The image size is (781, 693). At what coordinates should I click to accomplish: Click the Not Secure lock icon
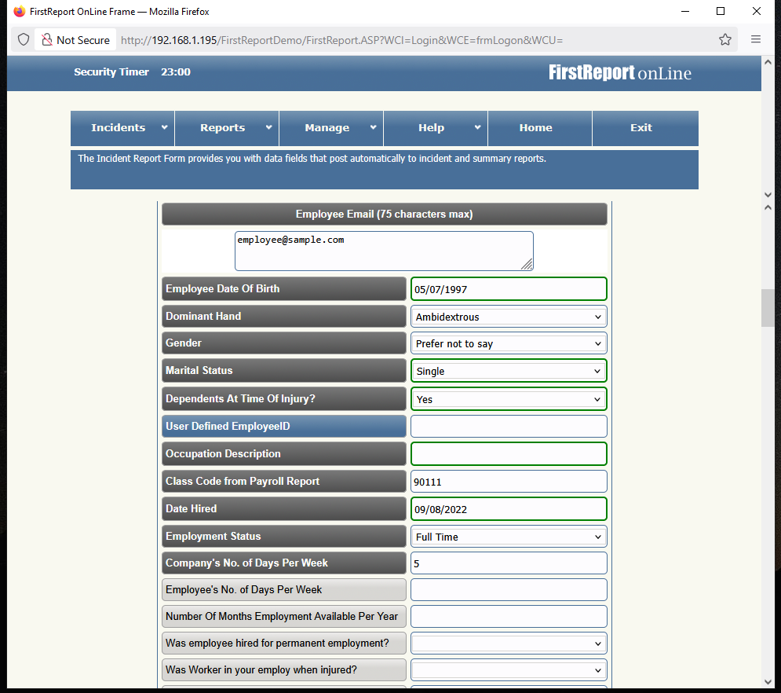pyautogui.click(x=47, y=39)
